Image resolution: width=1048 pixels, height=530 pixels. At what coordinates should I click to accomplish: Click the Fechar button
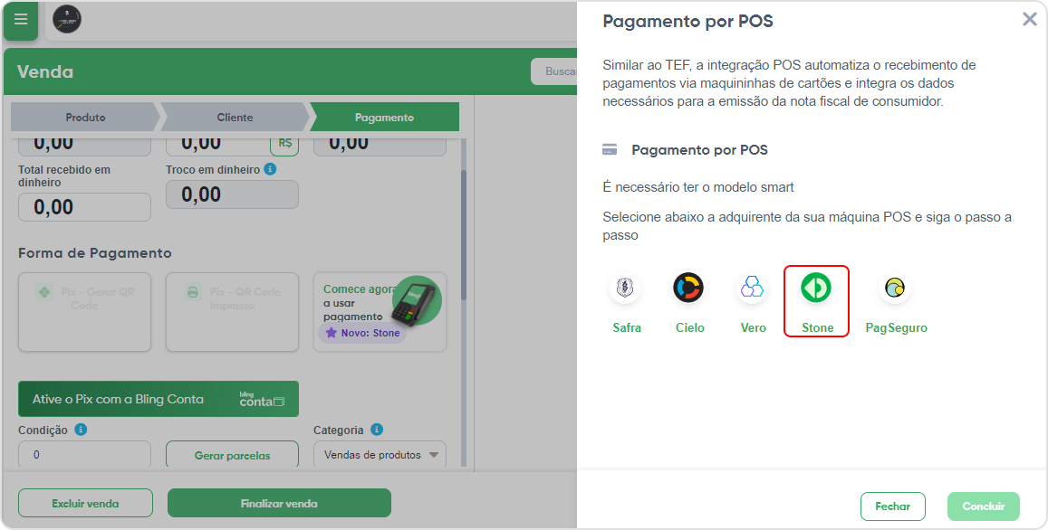(x=892, y=506)
